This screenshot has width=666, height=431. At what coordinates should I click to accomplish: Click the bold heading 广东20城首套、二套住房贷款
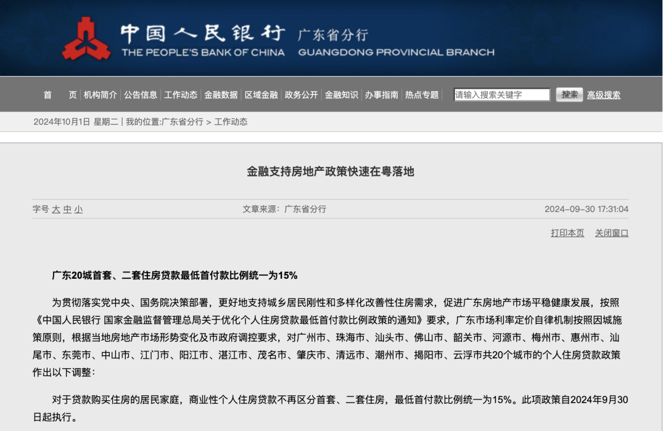click(175, 275)
